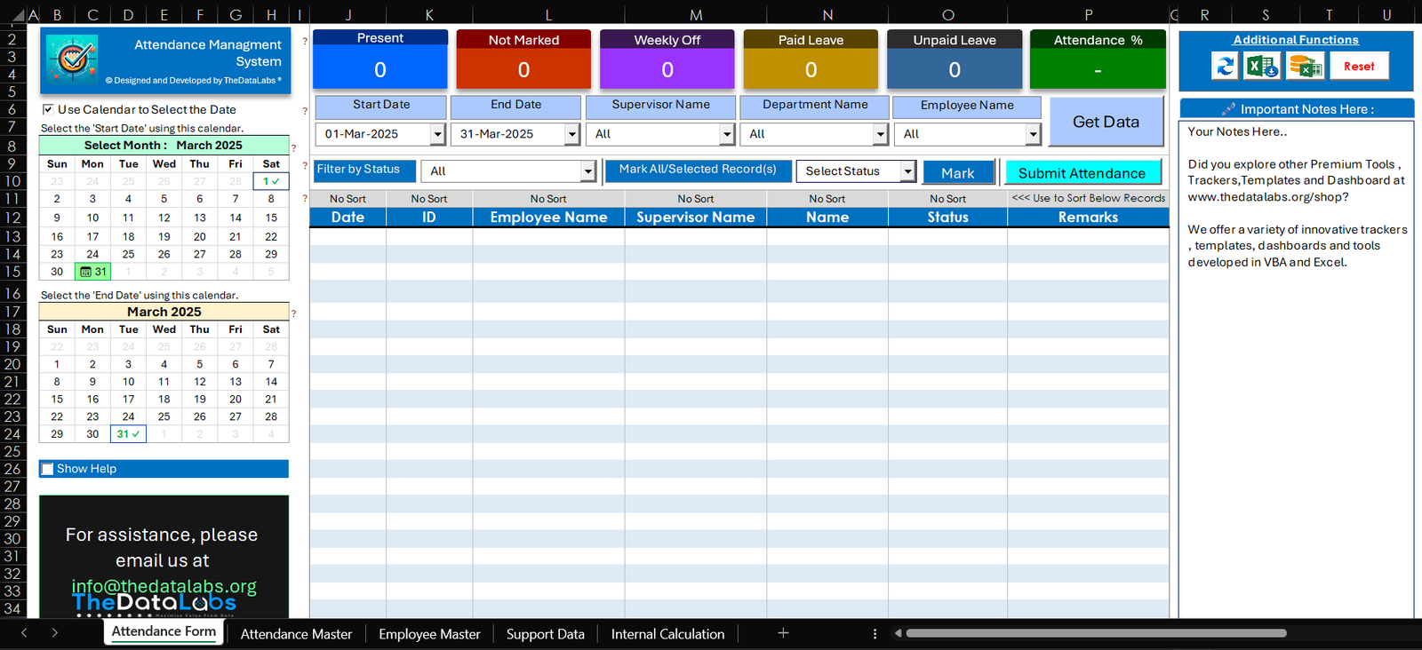
Task: Open the Internal Calculation sheet tab
Action: pos(667,634)
